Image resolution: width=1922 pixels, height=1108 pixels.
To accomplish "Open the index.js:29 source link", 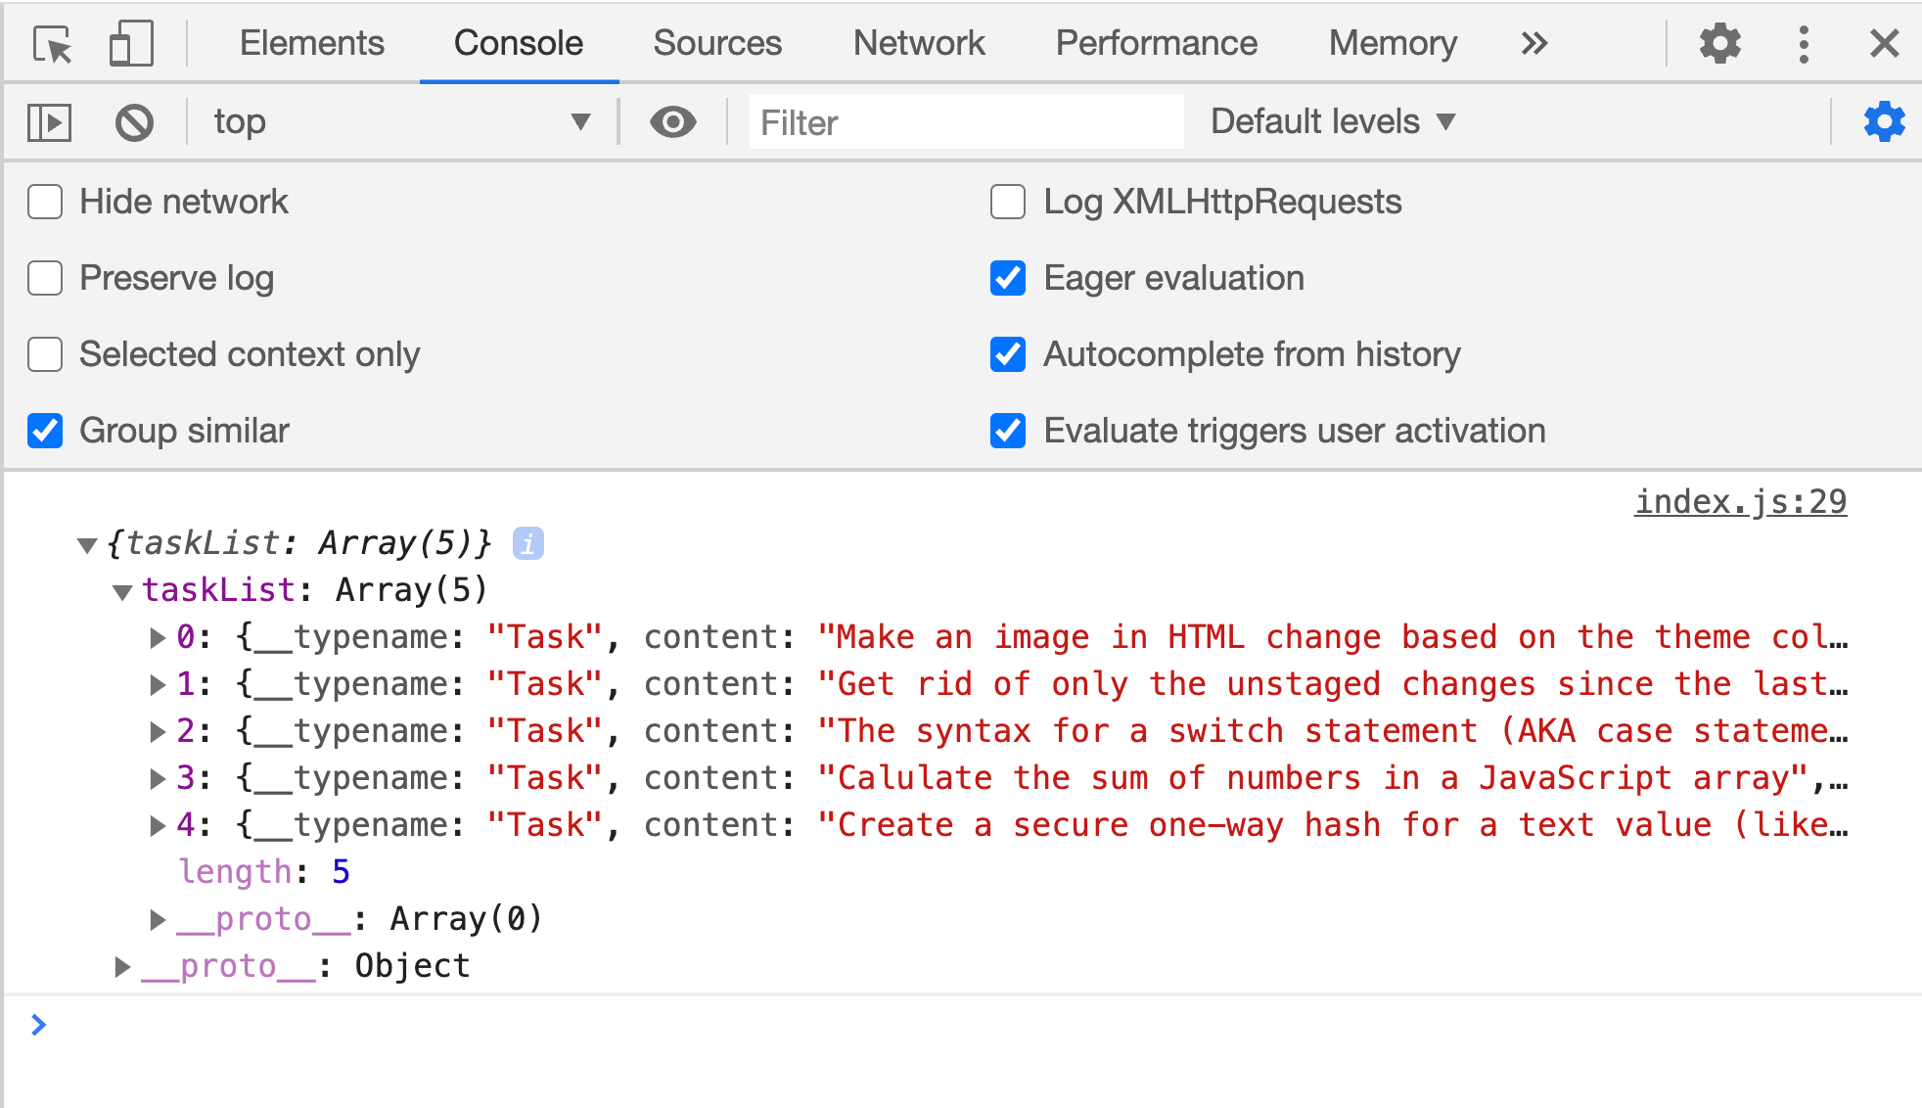I will point(1740,502).
